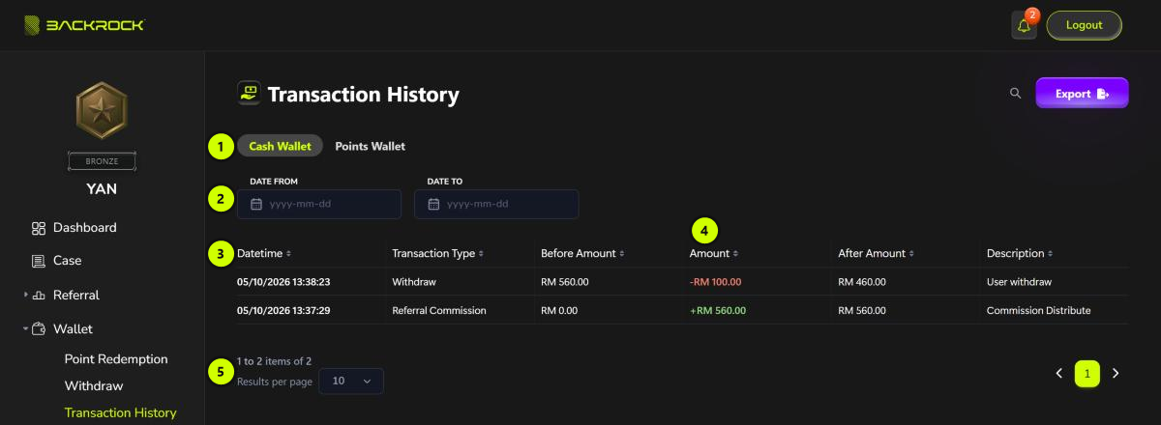This screenshot has height=425, width=1161.
Task: Click the Date From input field
Action: (319, 204)
